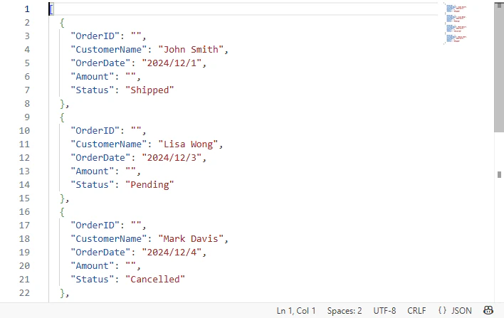Image resolution: width=504 pixels, height=318 pixels.
Task: Click the "Lisa Wong" customer name
Action: coord(188,144)
